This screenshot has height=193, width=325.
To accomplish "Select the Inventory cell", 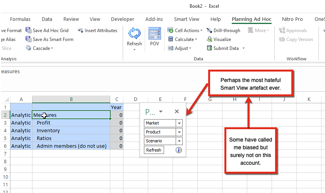I will [x=71, y=131].
